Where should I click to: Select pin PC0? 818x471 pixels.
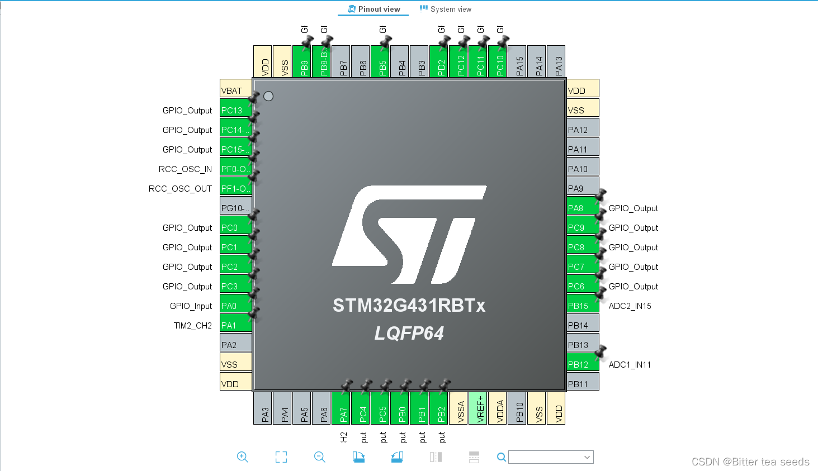[235, 225]
